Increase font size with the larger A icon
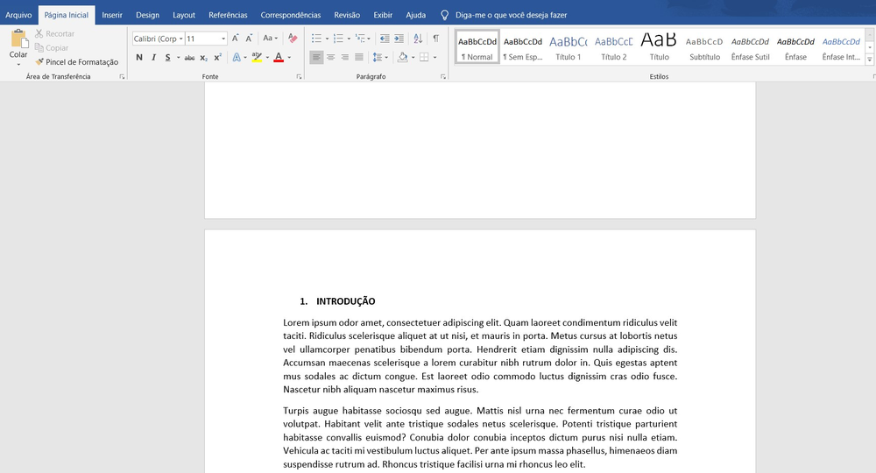876x473 pixels. point(235,39)
